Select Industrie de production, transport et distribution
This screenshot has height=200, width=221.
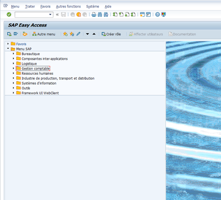click(x=58, y=78)
